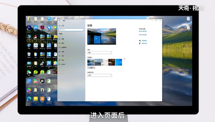This screenshot has width=215, height=122.
Task: Choose the mountain lake reflection picture thumbnail
Action: pos(91,62)
